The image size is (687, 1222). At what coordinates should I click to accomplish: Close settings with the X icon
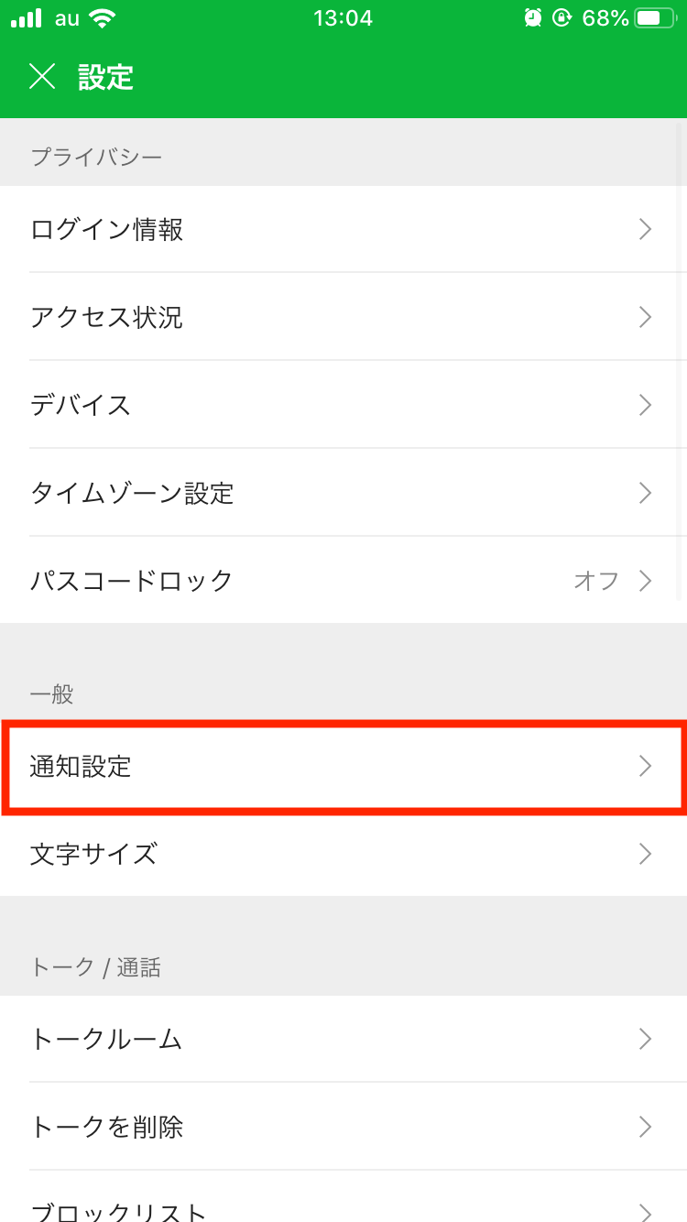point(42,77)
